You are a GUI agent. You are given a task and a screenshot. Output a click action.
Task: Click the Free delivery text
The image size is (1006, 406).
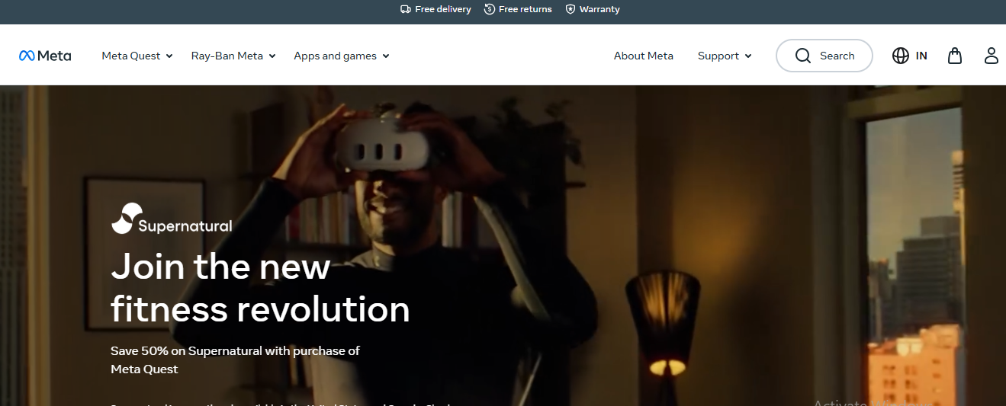coord(443,9)
